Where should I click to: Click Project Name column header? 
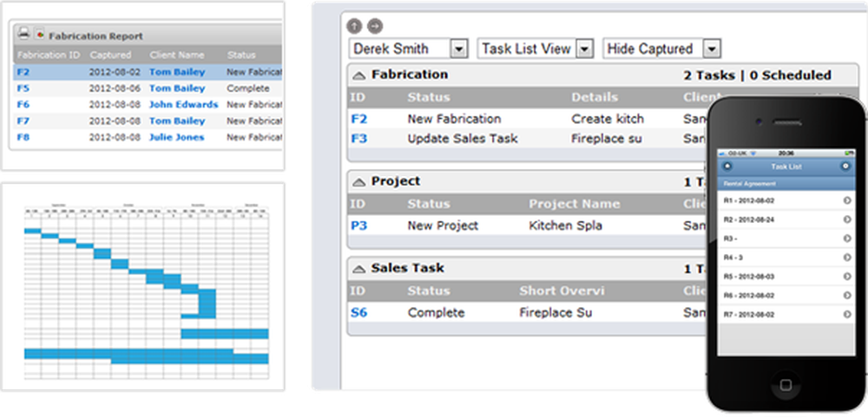tap(574, 204)
